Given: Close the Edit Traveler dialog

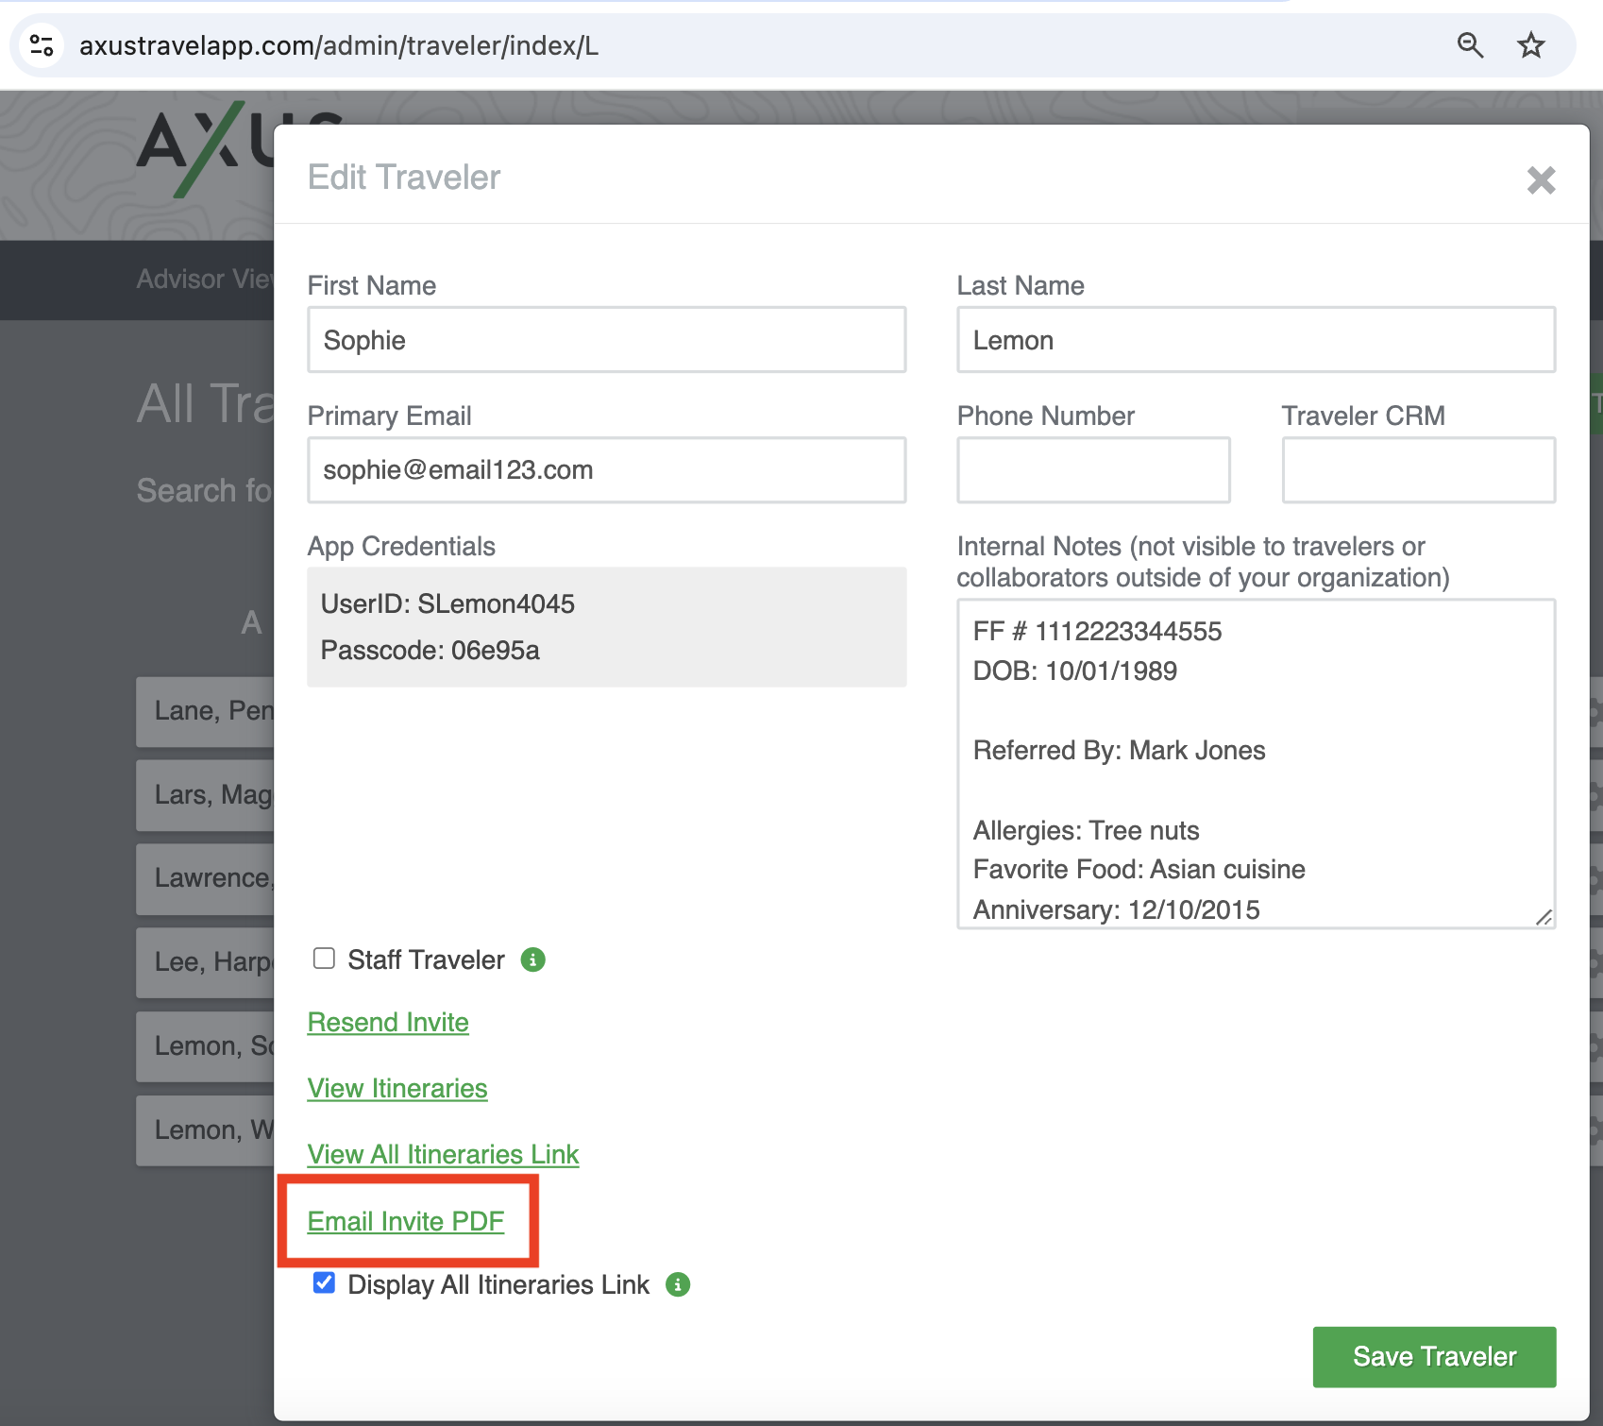Looking at the screenshot, I should [1541, 179].
